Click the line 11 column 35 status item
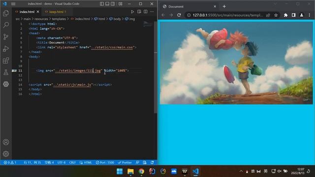The height and width of the screenshot is (177, 315). (x=32, y=163)
